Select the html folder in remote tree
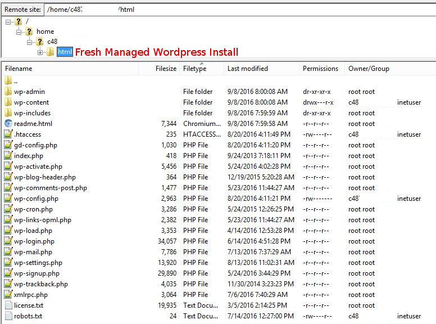 click(65, 52)
